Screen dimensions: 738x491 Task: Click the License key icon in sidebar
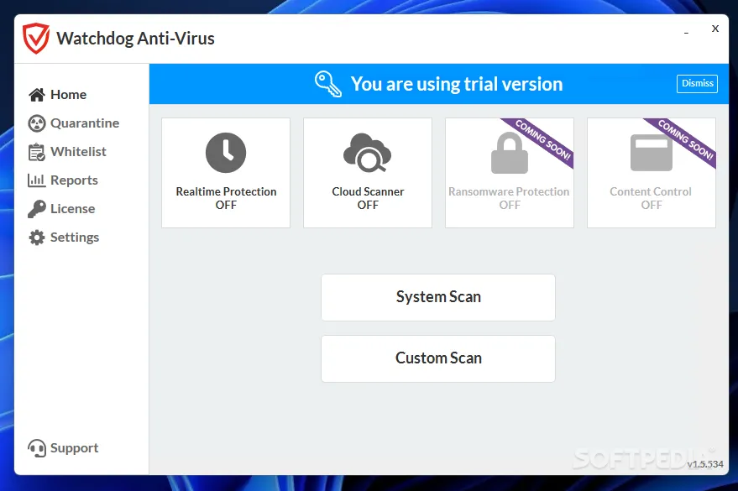[36, 209]
